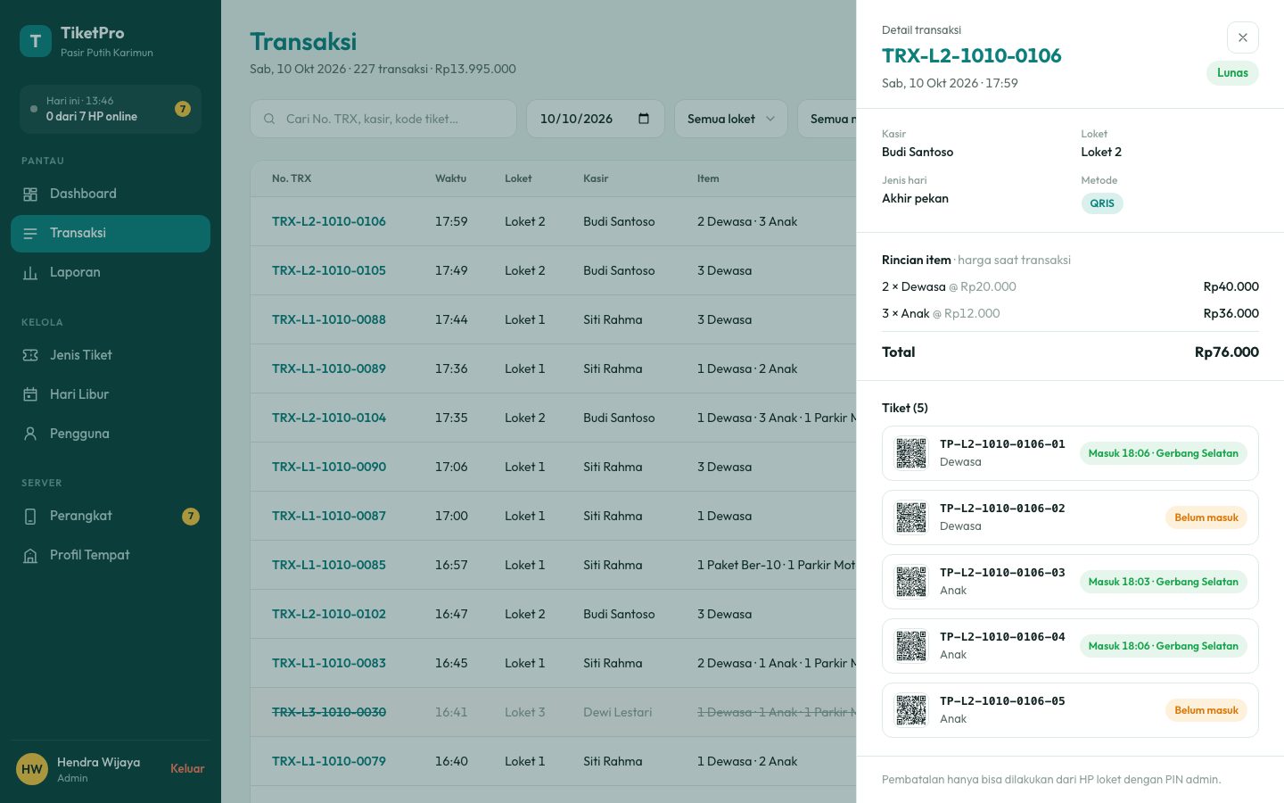Image resolution: width=1284 pixels, height=803 pixels.
Task: Click QR code of ticket TP-L2-1010-0106-01
Action: [911, 453]
